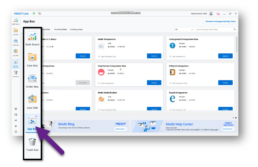258x167 pixels.
Task: Click the search magnifier icon
Action: tap(235, 29)
